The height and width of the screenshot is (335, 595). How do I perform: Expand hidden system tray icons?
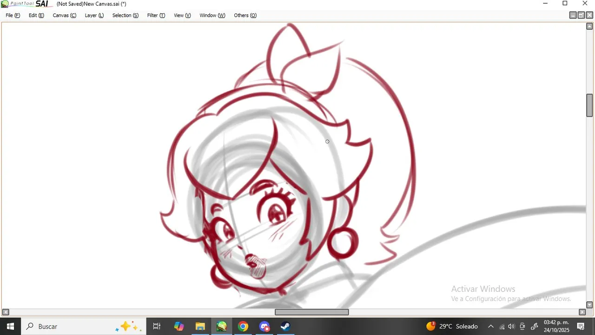pos(490,326)
